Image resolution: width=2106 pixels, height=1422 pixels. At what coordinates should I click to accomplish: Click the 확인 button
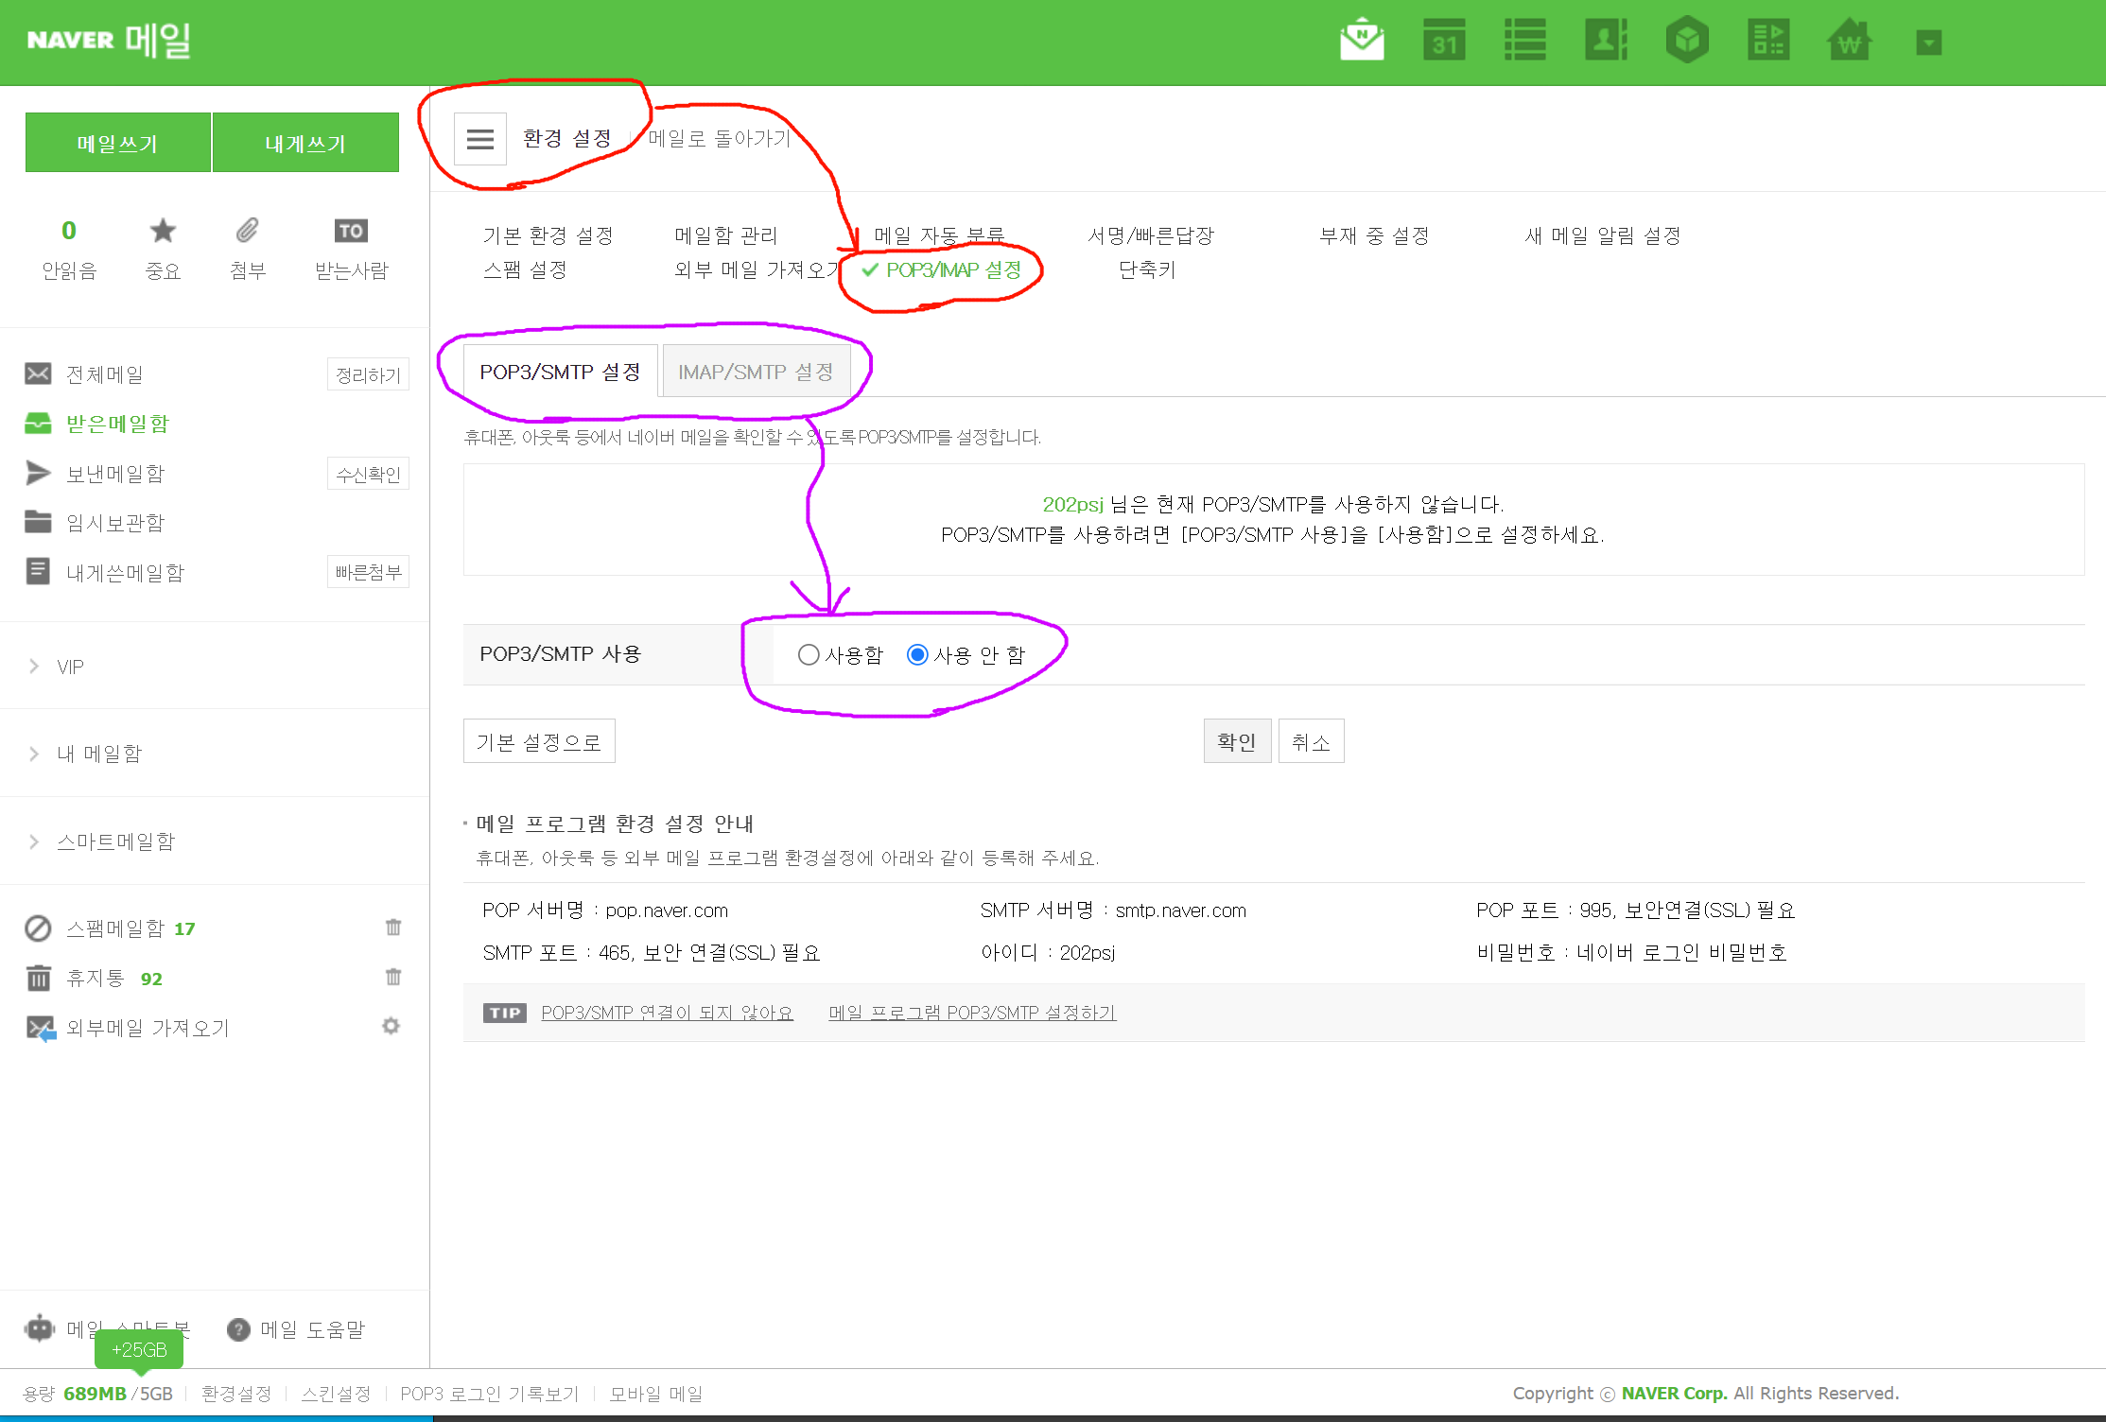[x=1236, y=741]
